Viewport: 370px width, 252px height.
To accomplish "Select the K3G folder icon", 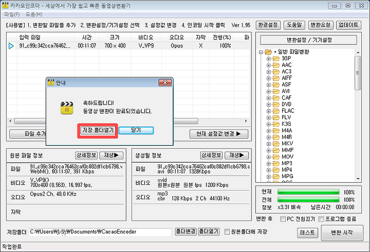I will pyautogui.click(x=276, y=124).
